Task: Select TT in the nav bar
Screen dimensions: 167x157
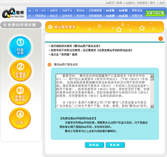Action: coord(30,16)
